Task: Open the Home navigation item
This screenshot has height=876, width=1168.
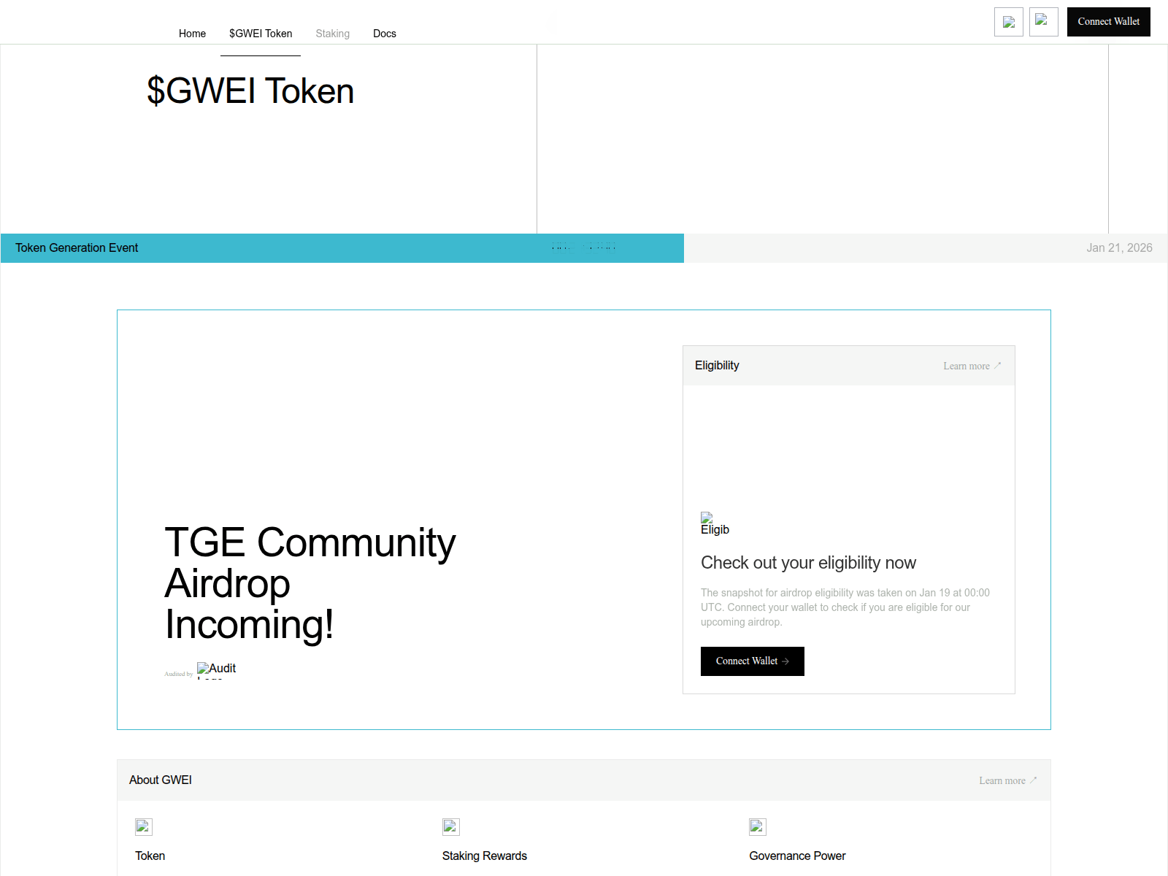Action: pos(192,34)
